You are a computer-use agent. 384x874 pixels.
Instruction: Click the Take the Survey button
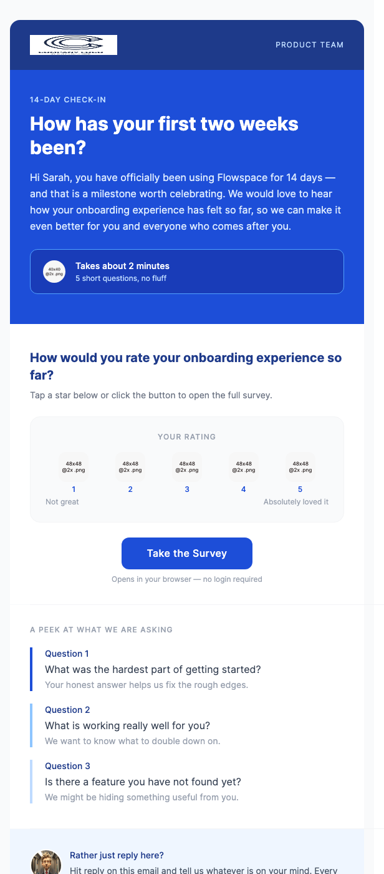point(187,553)
